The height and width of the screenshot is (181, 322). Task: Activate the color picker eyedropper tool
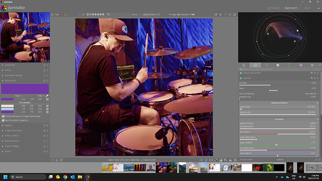pyautogui.click(x=47, y=96)
